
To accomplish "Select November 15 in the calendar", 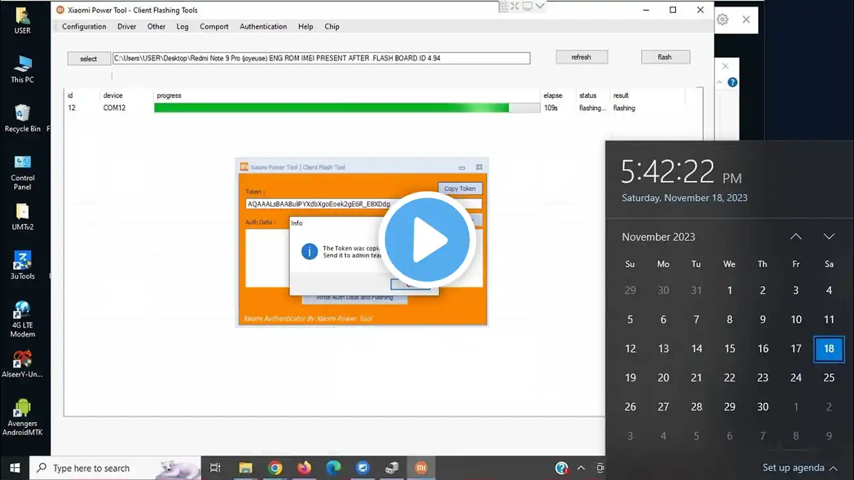I will point(729,349).
